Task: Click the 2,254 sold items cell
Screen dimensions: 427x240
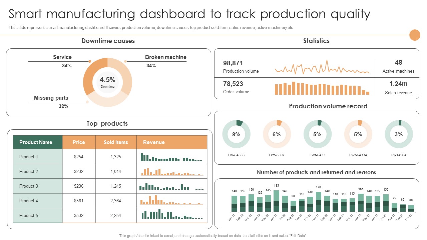Action: click(116, 215)
